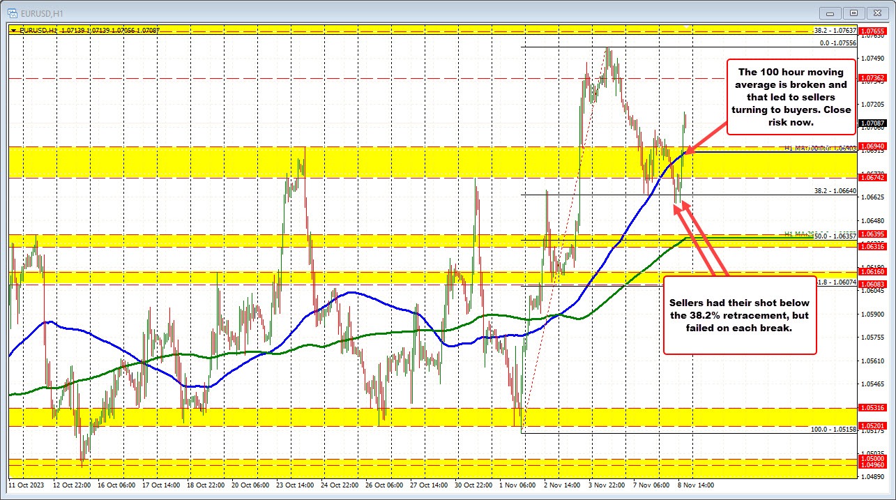Click the Fibonacci label 50.0 - 1.06357

(x=835, y=236)
